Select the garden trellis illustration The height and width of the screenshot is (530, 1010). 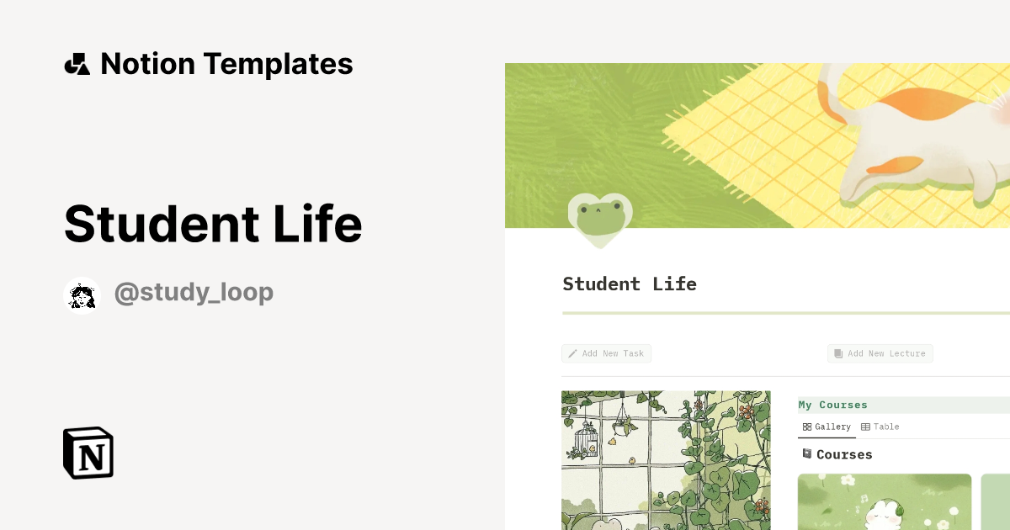click(x=666, y=460)
